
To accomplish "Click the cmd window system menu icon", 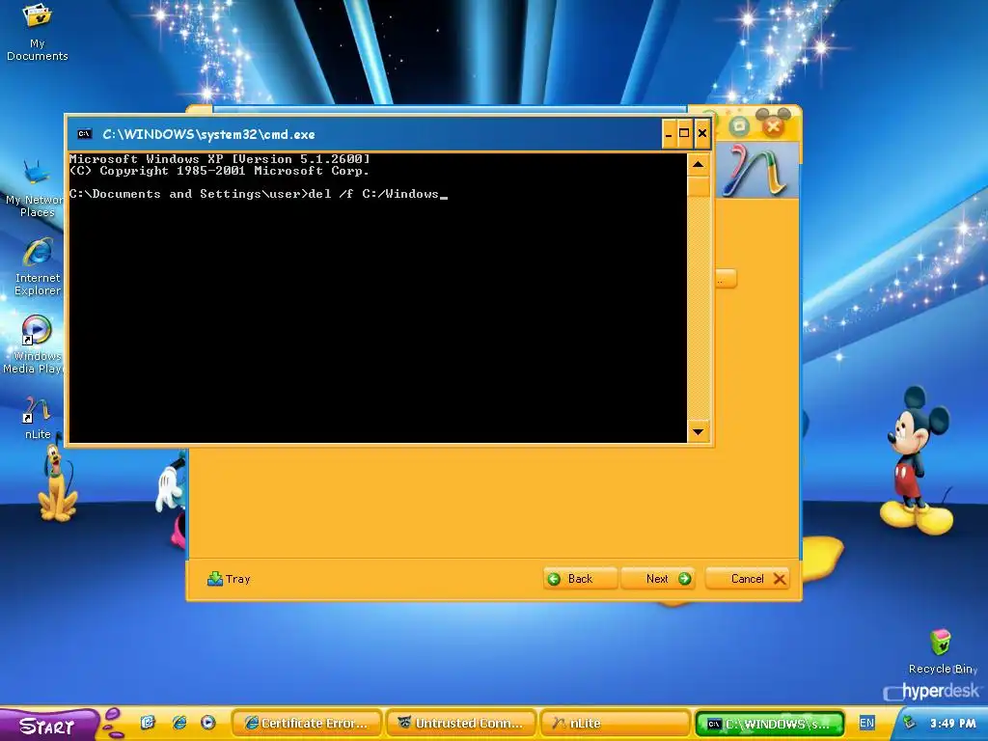I will [x=85, y=133].
